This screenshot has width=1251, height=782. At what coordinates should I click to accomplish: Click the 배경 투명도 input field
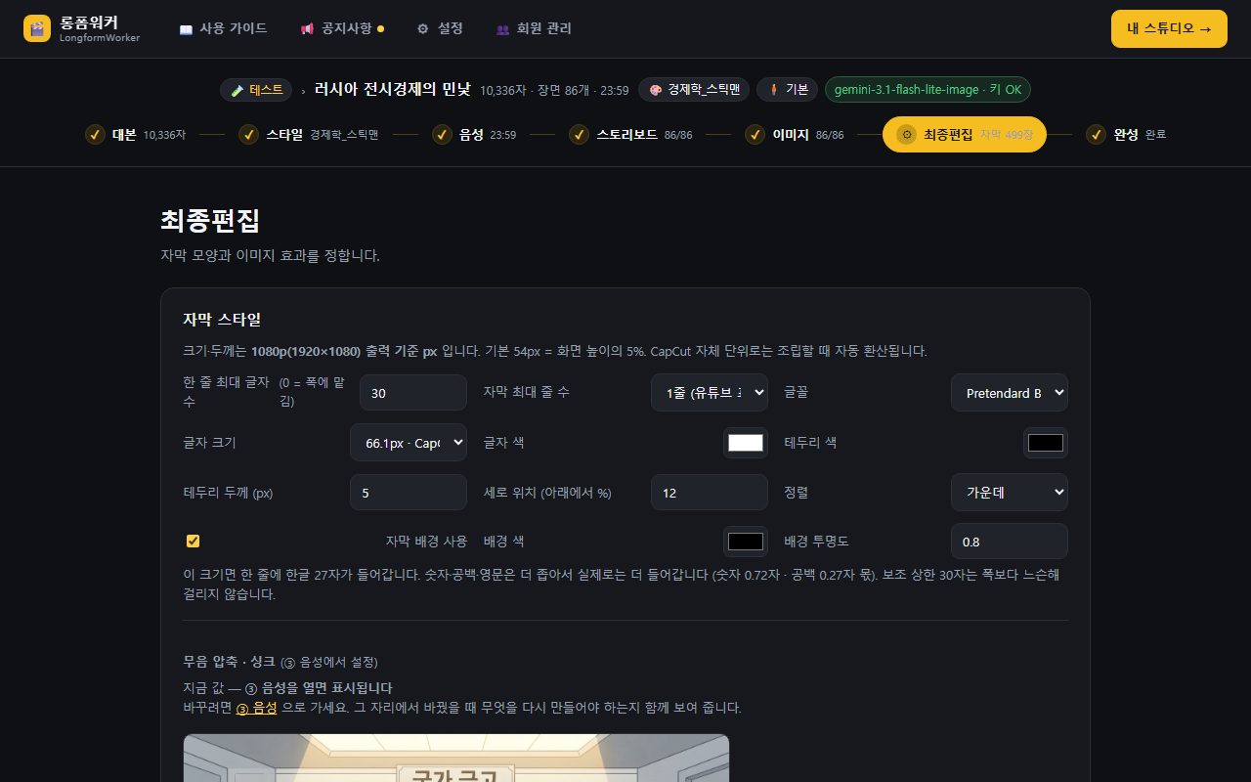tap(1010, 542)
